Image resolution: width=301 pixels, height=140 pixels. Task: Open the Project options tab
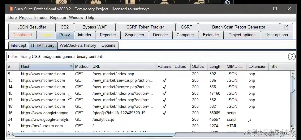[242, 35]
